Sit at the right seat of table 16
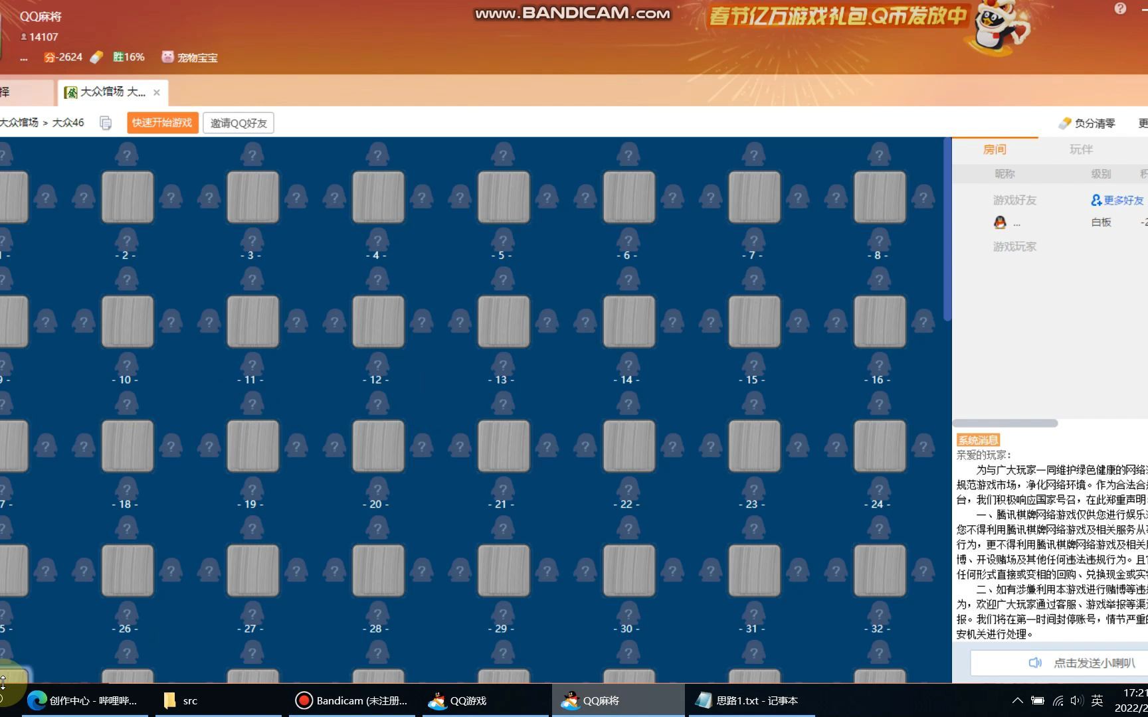The image size is (1148, 717). [x=923, y=322]
